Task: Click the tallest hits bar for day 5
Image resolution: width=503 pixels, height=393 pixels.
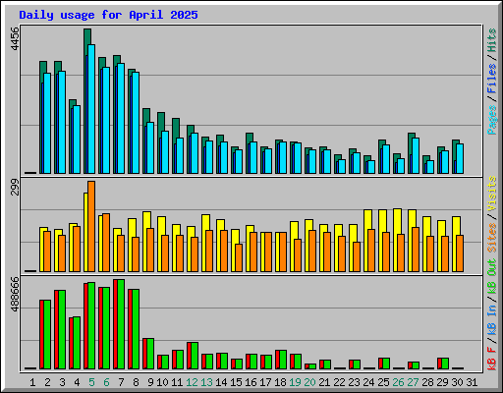Action: pyautogui.click(x=87, y=36)
